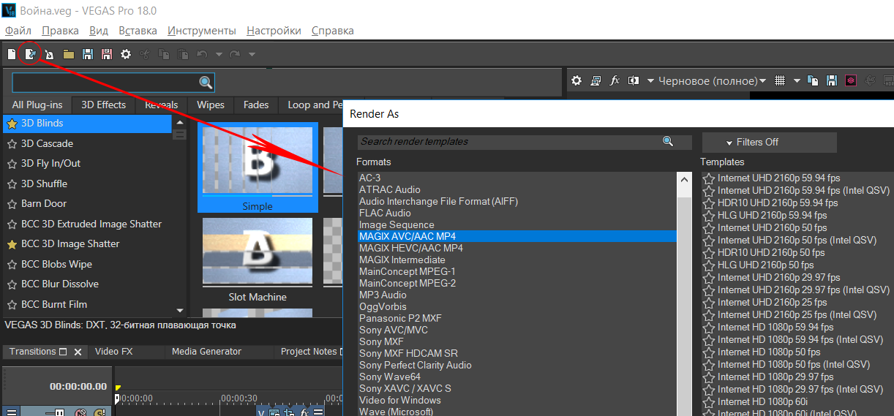Toggle preview on external monitor icon

point(596,80)
